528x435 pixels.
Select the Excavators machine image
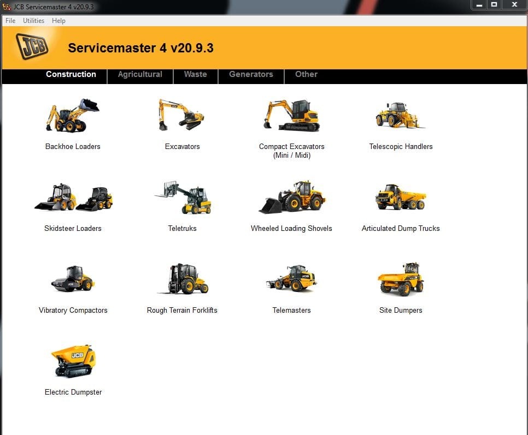pyautogui.click(x=181, y=115)
